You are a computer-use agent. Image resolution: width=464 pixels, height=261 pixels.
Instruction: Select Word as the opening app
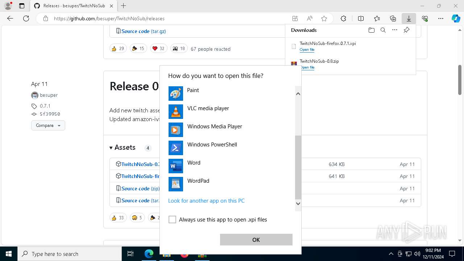pyautogui.click(x=232, y=166)
